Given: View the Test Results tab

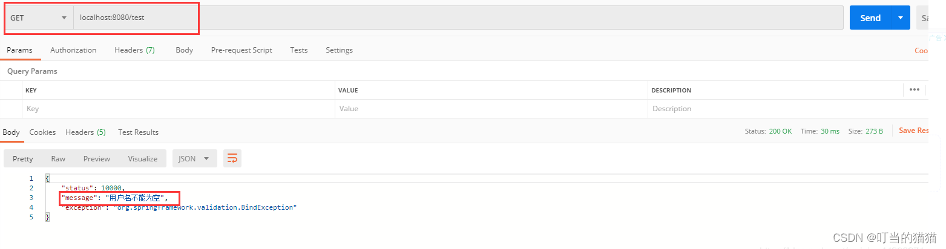Looking at the screenshot, I should click(x=138, y=132).
